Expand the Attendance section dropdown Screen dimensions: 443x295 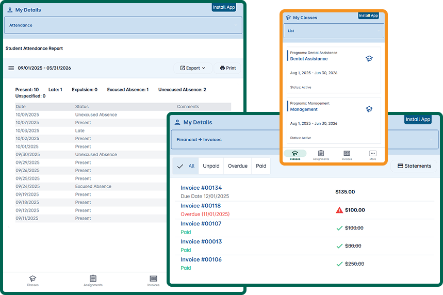[123, 25]
